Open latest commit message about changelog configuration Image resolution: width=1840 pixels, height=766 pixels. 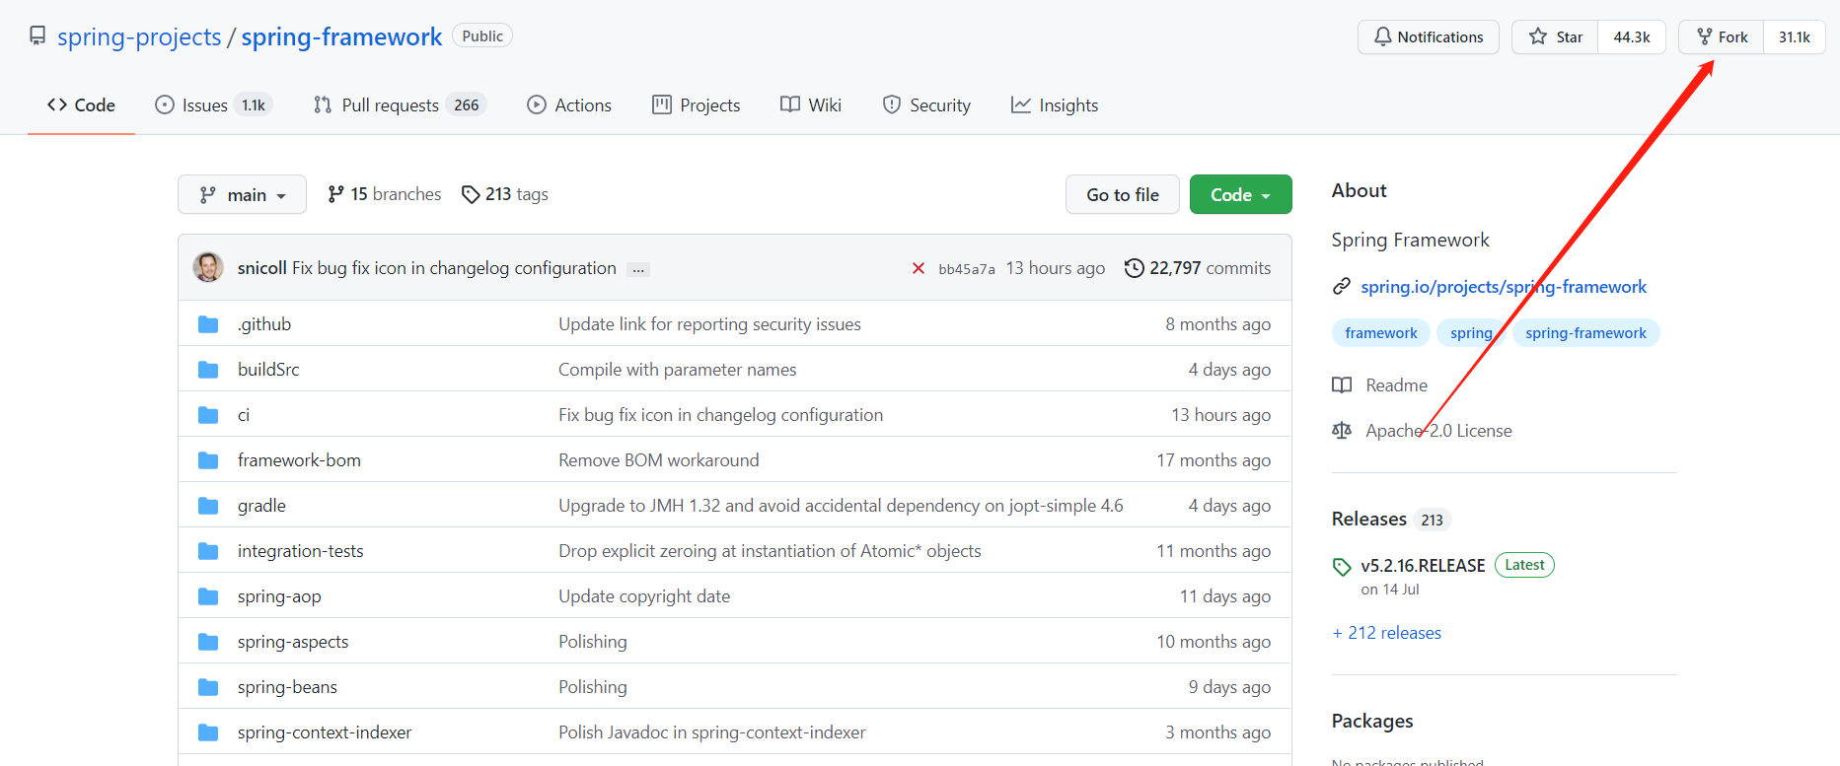[x=454, y=268]
